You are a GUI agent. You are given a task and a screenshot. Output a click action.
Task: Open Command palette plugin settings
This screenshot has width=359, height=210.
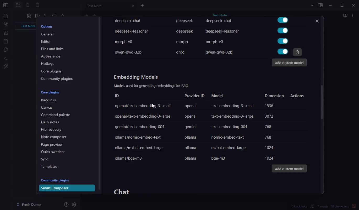coord(56,115)
